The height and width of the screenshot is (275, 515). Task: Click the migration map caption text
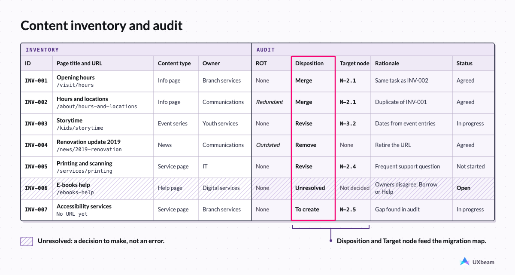412,241
